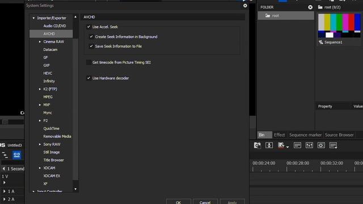Click Cancel in System Settings
Image resolution: width=363 pixels, height=204 pixels.
205,202
